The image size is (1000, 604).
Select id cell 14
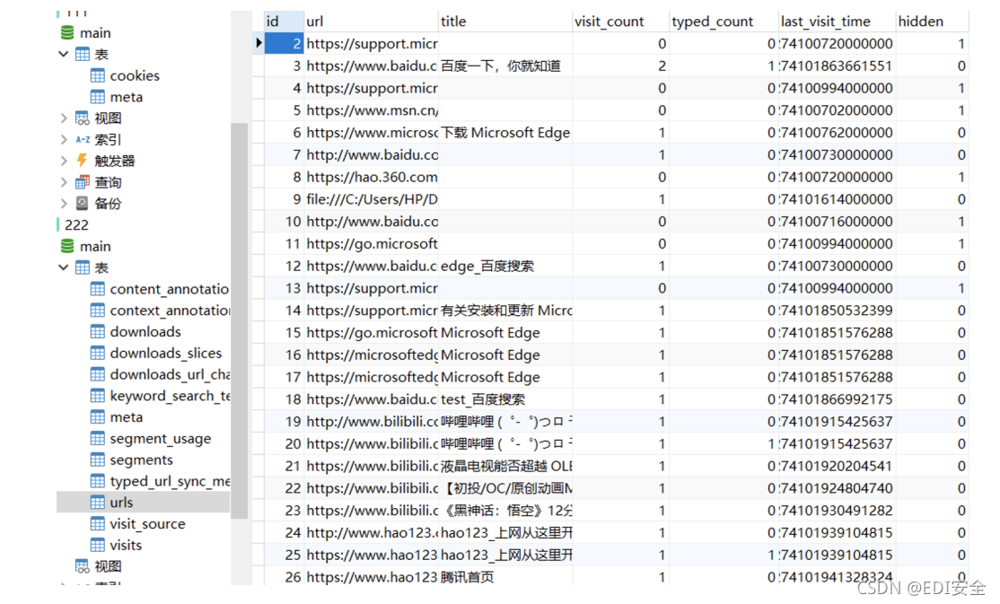pyautogui.click(x=284, y=311)
